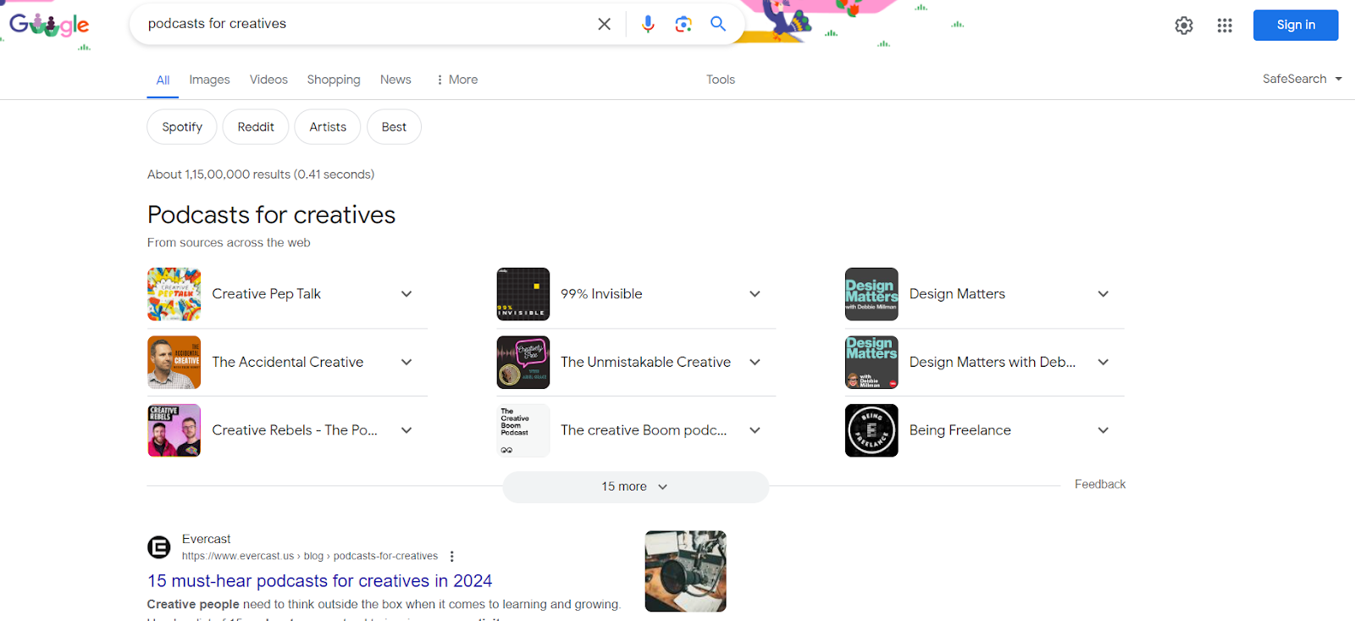The image size is (1355, 621).
Task: Switch to the Shopping tab
Action: pos(334,80)
